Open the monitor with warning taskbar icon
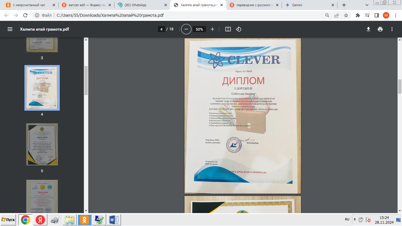 point(99,220)
